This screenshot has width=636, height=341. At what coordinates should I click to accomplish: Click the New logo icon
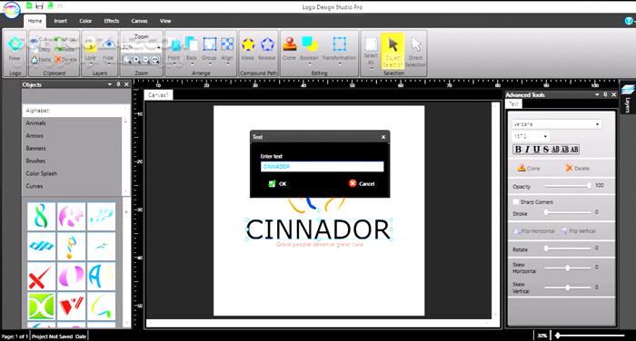(15, 44)
